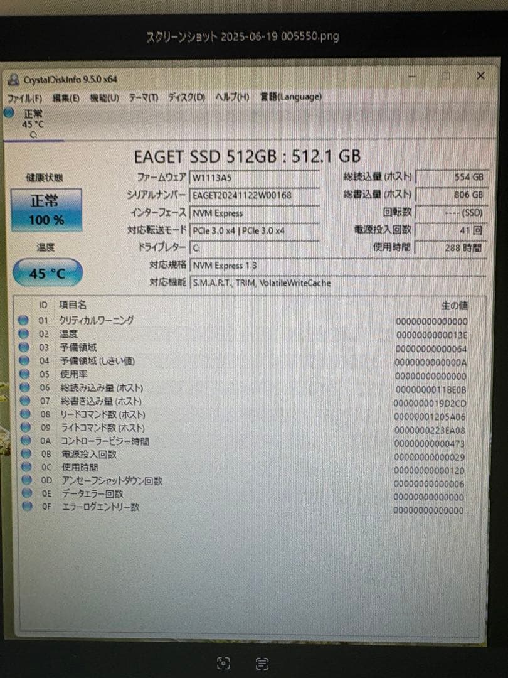Viewport: 508px width, 678px height.
Task: Click the indicator next to リードコマンド数 (ホスト)
Action: click(x=24, y=414)
